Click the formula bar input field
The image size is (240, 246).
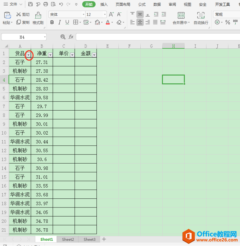pos(158,37)
